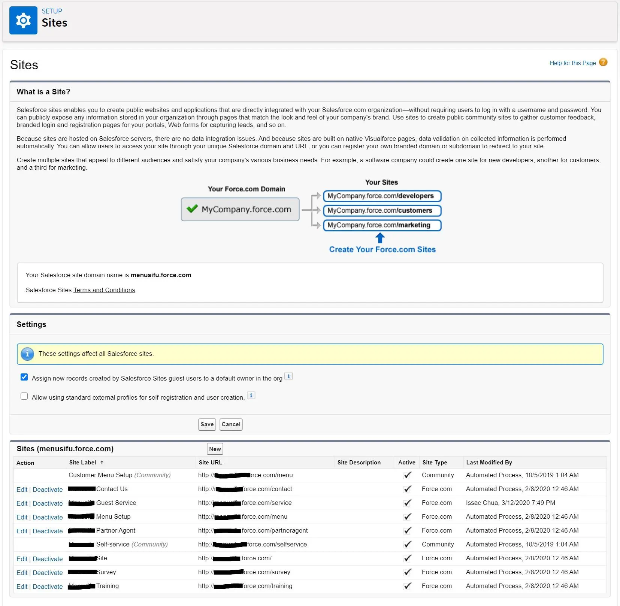Image resolution: width=620 pixels, height=606 pixels.
Task: Save the site settings
Action: click(207, 424)
